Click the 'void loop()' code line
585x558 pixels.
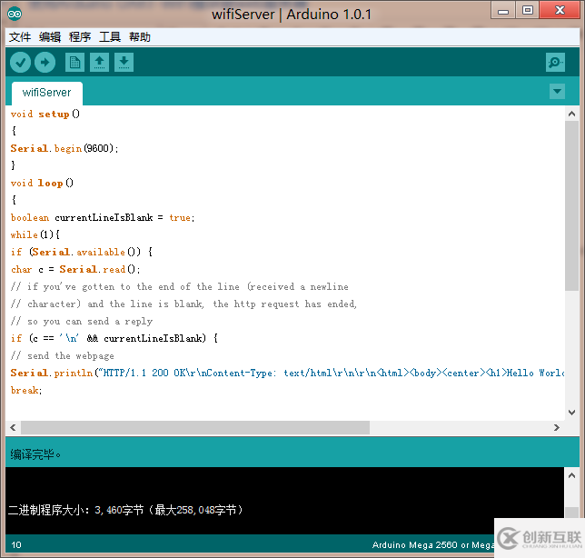click(x=42, y=183)
